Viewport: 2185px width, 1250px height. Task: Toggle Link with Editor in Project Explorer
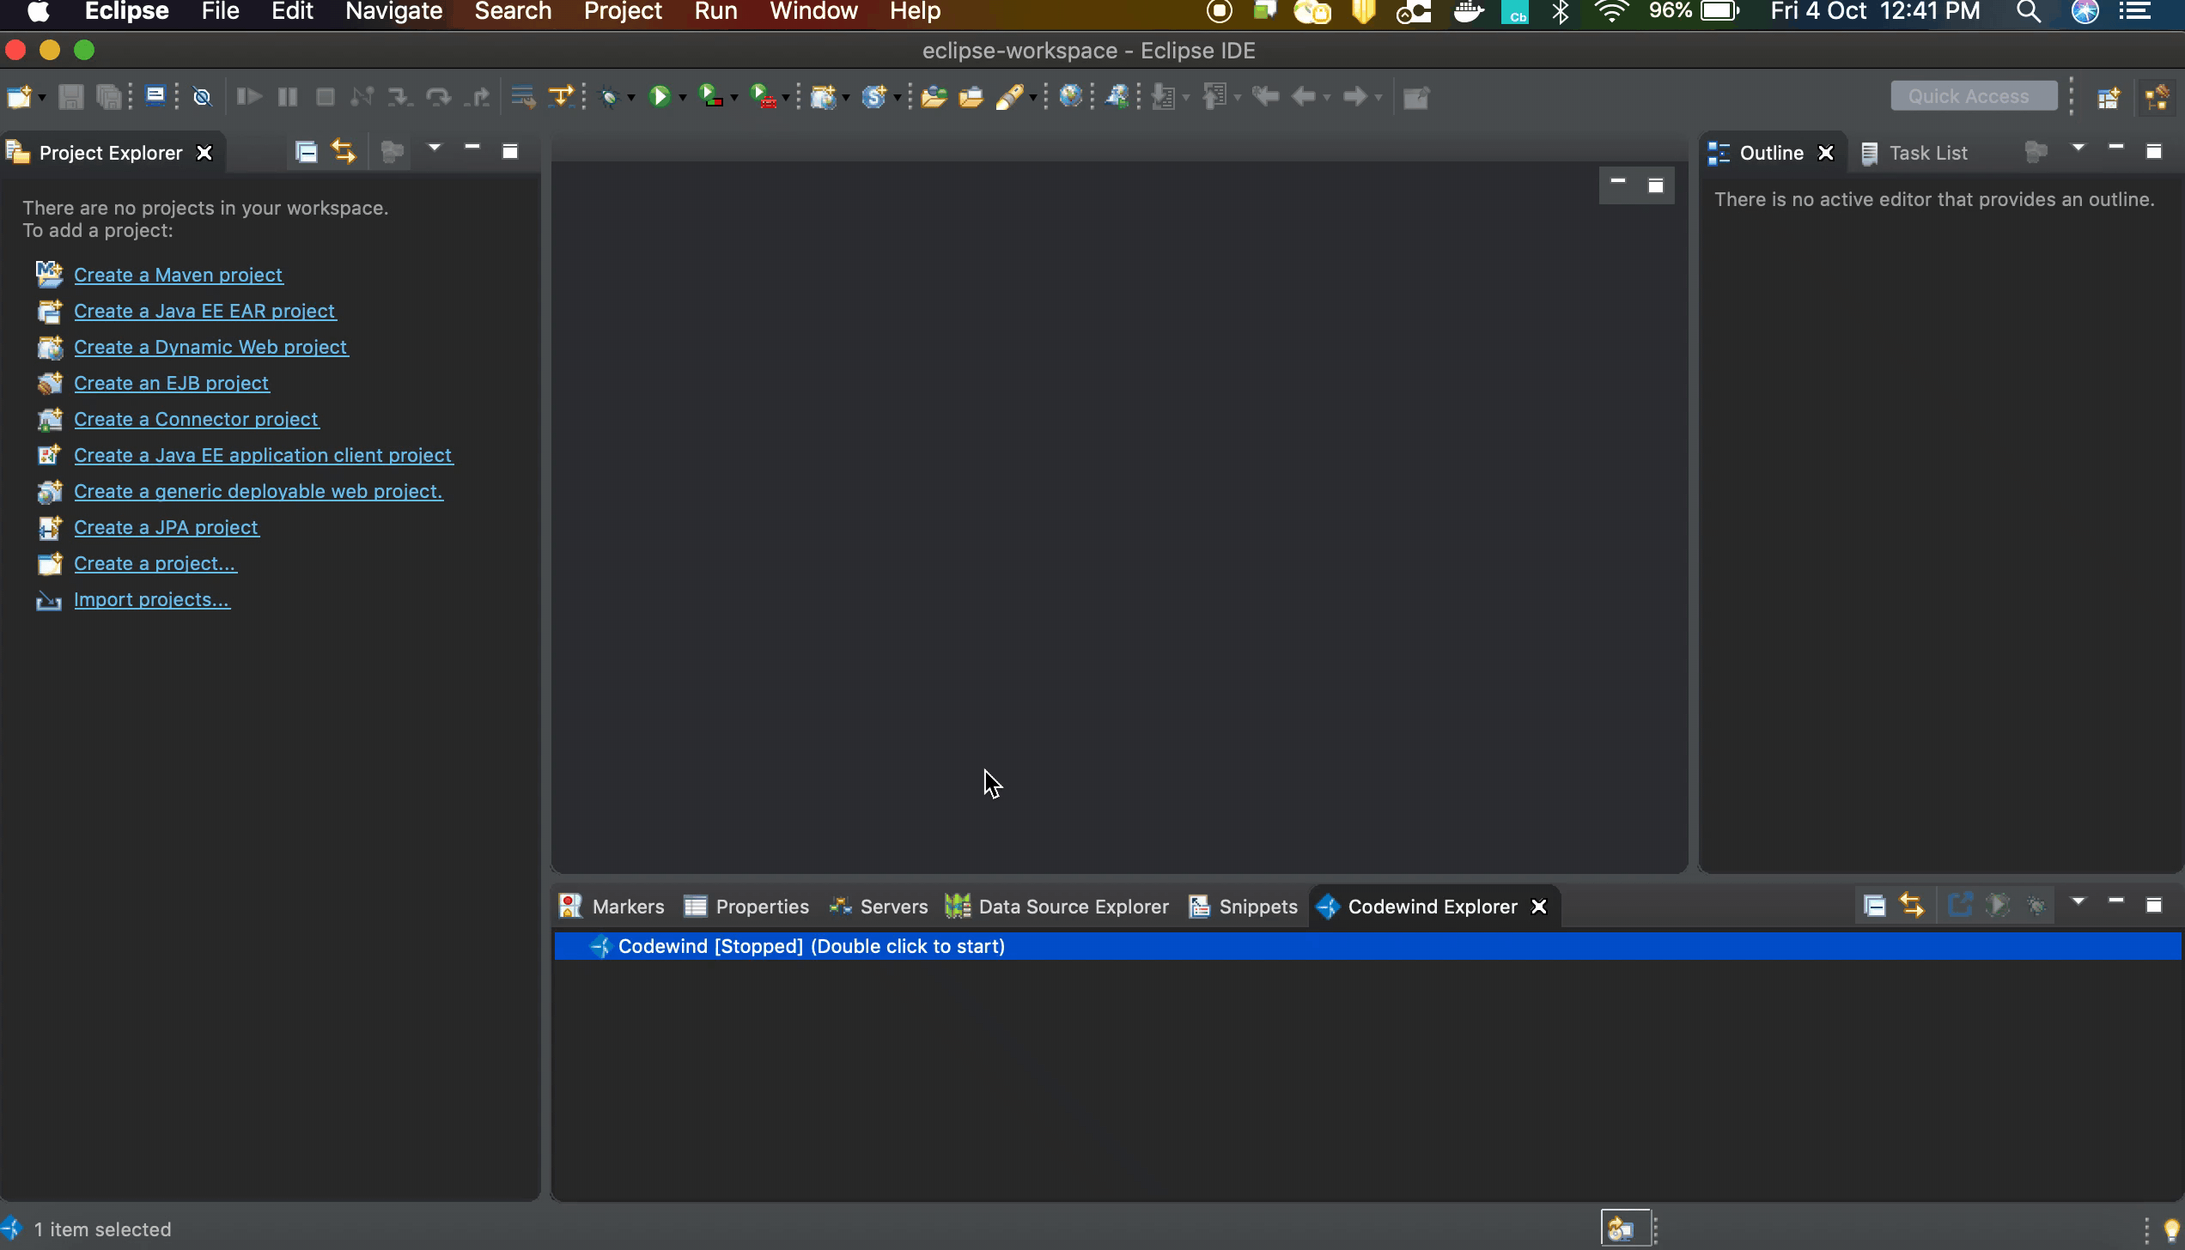pyautogui.click(x=343, y=151)
